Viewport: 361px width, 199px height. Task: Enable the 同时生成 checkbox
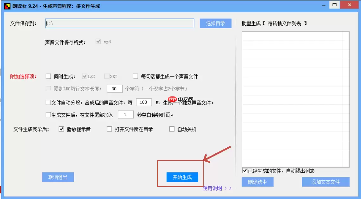[x=49, y=76]
